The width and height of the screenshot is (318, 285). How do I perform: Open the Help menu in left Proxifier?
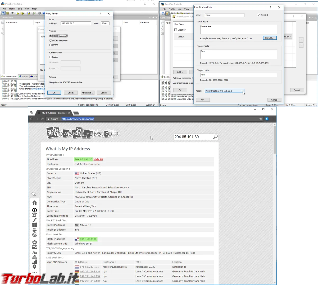34,9
